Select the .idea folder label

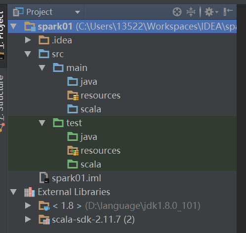pyautogui.click(x=62, y=40)
